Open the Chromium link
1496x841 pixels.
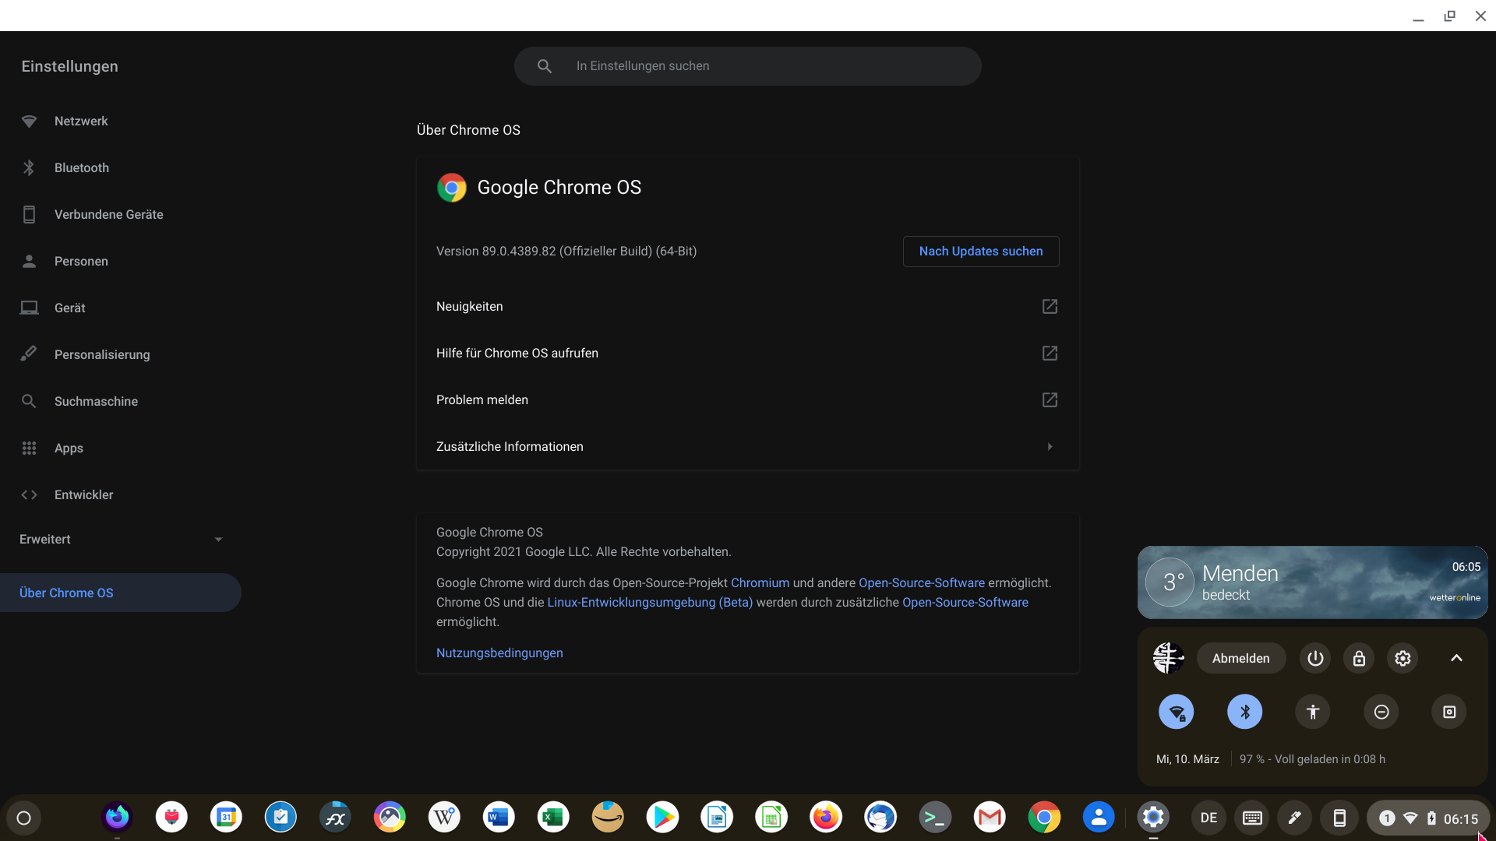tap(760, 583)
